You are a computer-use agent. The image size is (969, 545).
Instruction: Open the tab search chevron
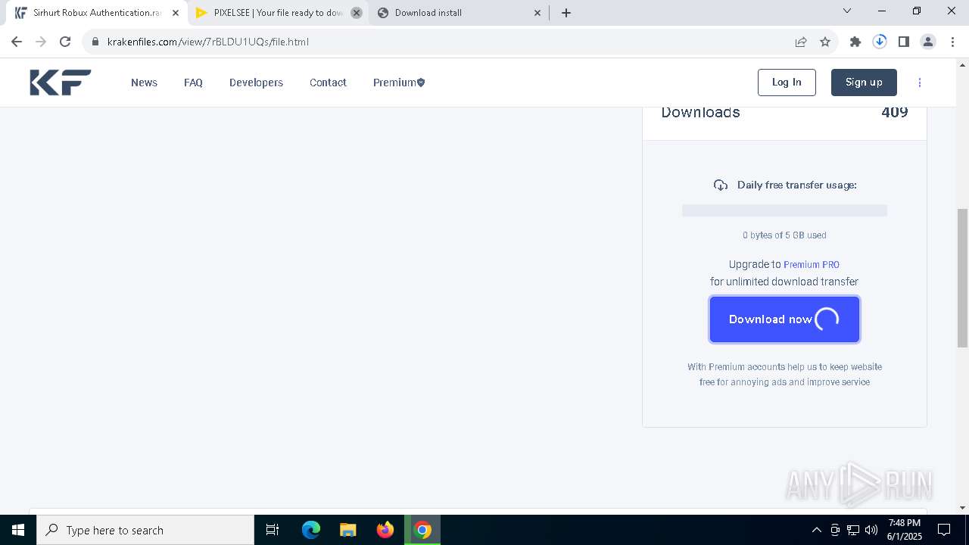[847, 11]
